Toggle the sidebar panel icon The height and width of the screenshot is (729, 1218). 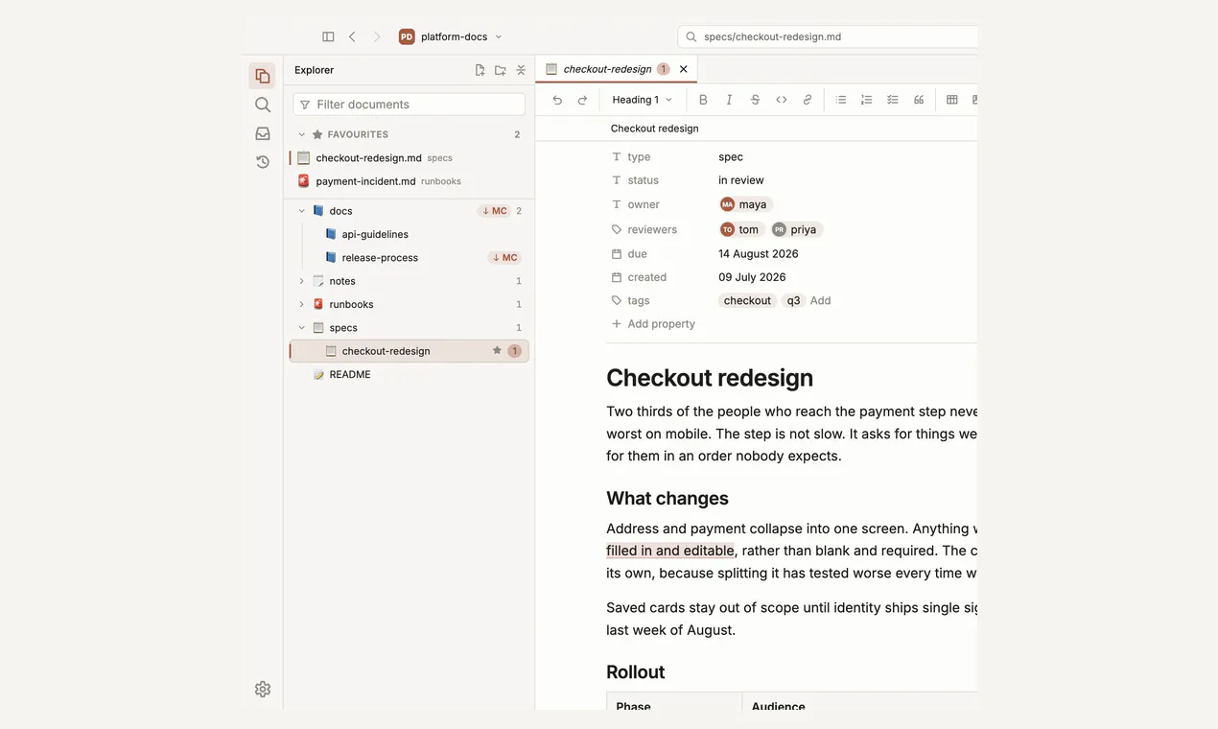click(x=328, y=36)
